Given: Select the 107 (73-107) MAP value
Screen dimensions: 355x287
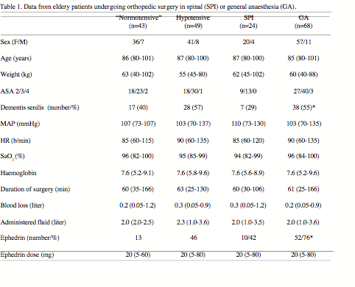Looking at the screenshot, I should click(138, 124).
